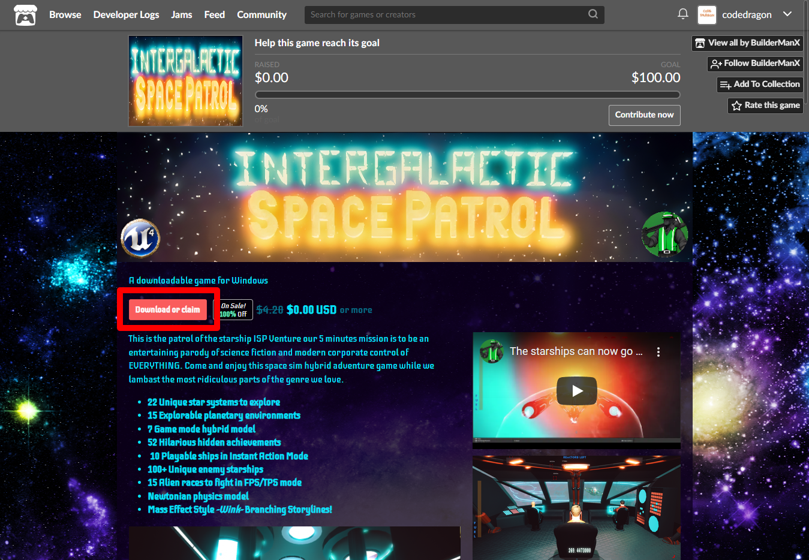The width and height of the screenshot is (809, 560).
Task: Open the starship bridge screenshot
Action: click(576, 508)
